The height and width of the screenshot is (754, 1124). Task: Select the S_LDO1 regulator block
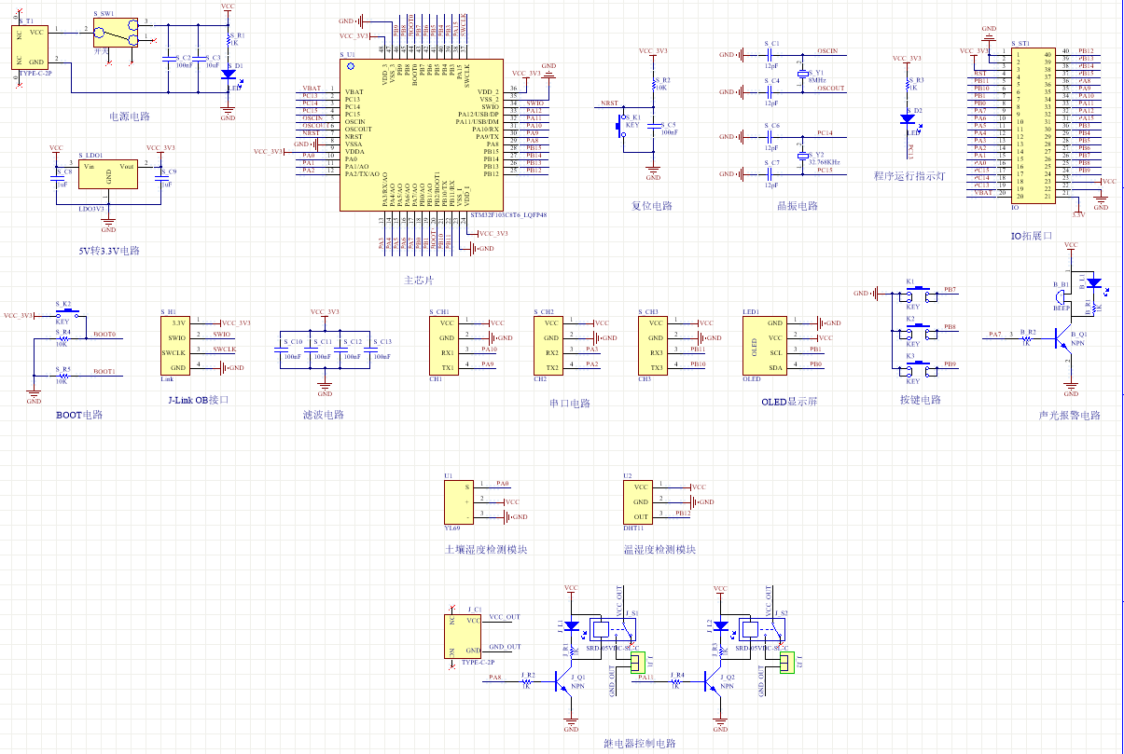click(108, 176)
